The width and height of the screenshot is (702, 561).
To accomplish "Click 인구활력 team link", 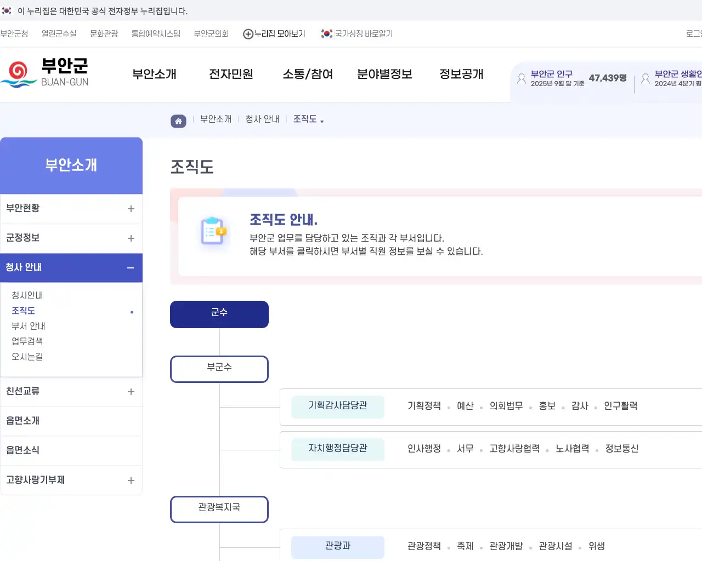I will tap(621, 406).
